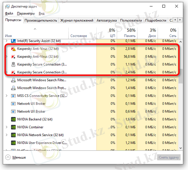The image size is (188, 170).
Task: Click the Microsoft Windows Search Filter icon
Action: (x=13, y=80)
